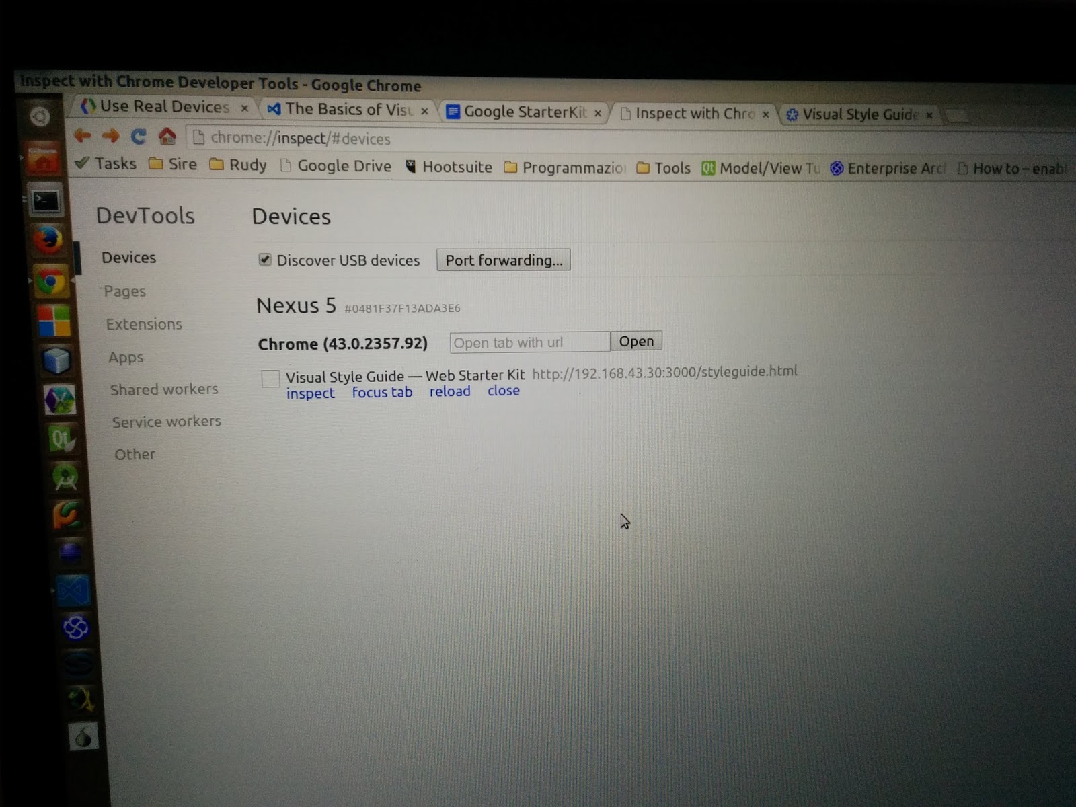The height and width of the screenshot is (807, 1076).
Task: Open Google Chrome from the dock
Action: coord(50,281)
